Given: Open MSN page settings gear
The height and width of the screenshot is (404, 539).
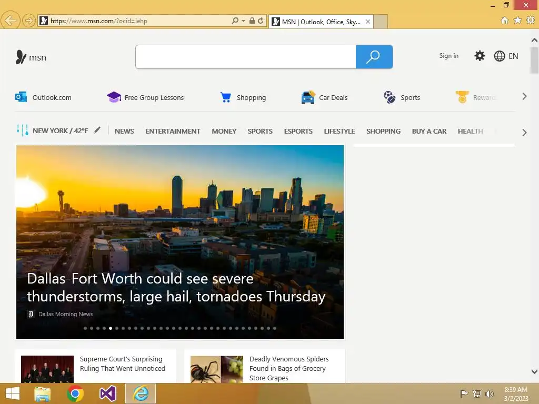Looking at the screenshot, I should click(480, 56).
